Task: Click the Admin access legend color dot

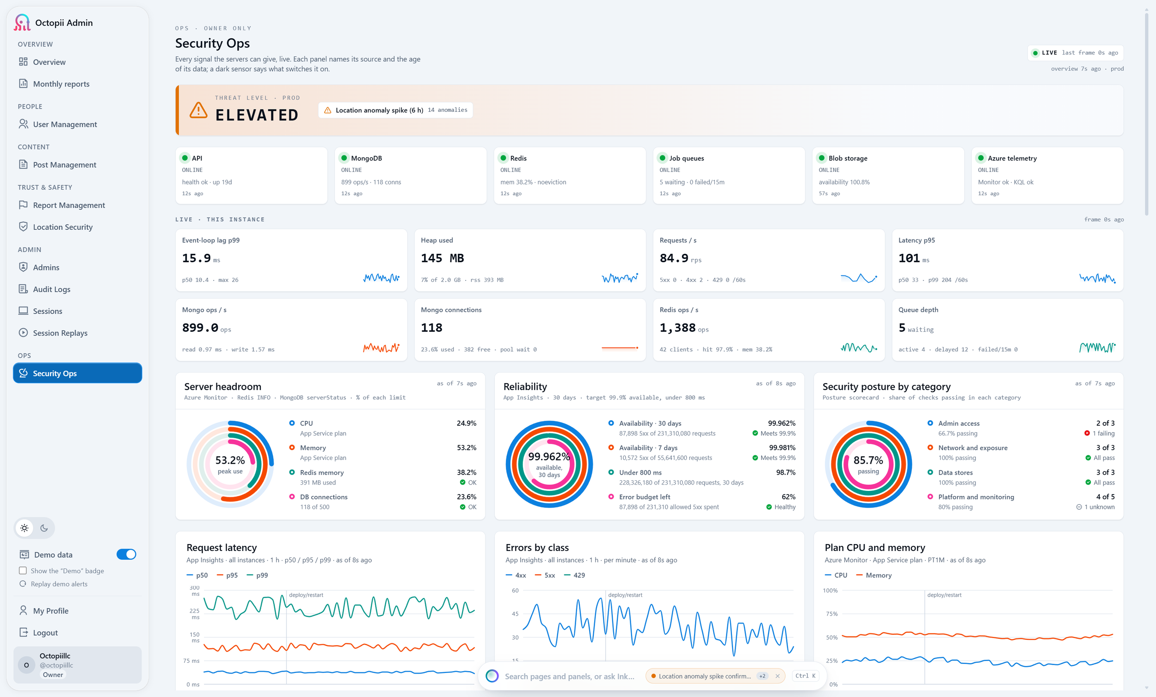Action: tap(930, 423)
